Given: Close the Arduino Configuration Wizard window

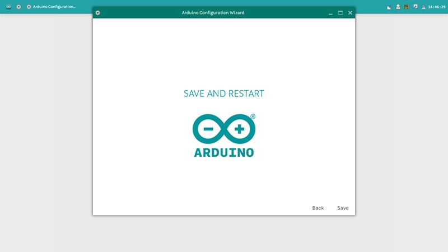Looking at the screenshot, I should pos(351,13).
